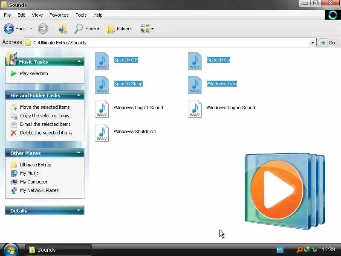The image size is (341, 256).
Task: Click the E-mail the selected items icon
Action: point(14,124)
